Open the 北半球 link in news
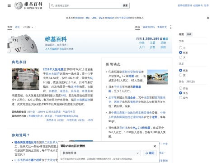This screenshot has height=163, width=217. click(x=113, y=97)
